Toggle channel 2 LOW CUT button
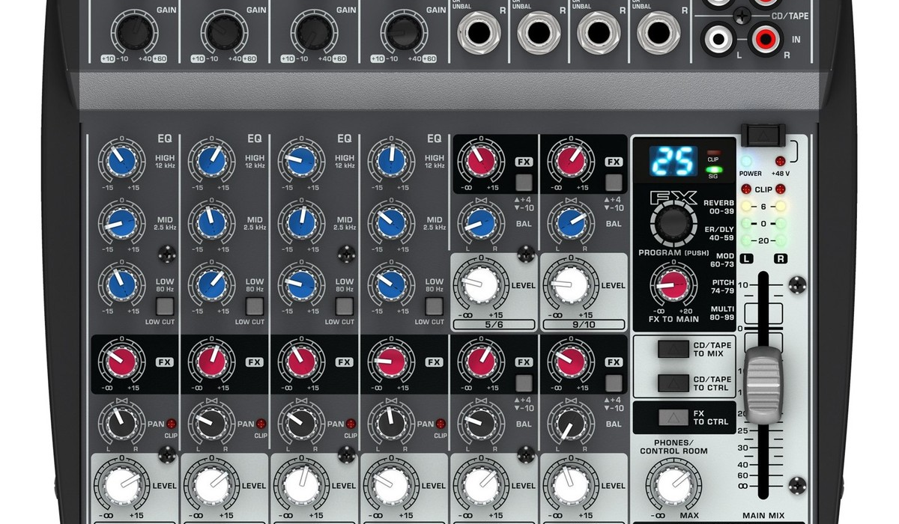Viewport: 899px width, 524px height. tap(255, 305)
